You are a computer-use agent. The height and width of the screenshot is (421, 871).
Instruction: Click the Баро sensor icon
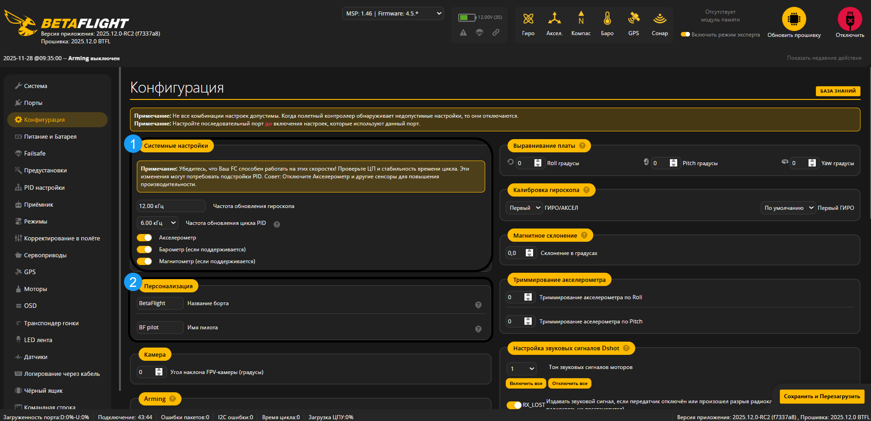(607, 23)
